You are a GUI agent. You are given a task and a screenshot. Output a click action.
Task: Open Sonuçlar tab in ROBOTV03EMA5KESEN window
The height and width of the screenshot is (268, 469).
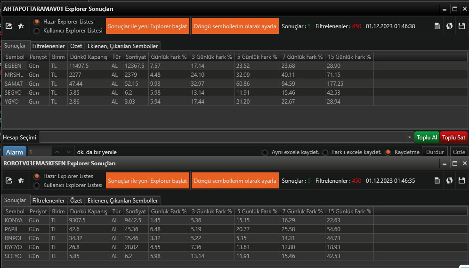[x=15, y=200]
